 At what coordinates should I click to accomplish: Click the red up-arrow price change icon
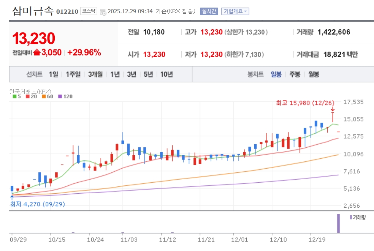click(37, 53)
